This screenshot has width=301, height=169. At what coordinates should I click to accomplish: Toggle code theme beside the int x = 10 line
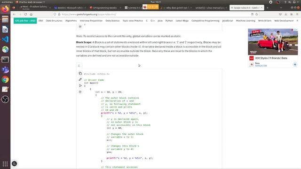[x=80, y=92]
